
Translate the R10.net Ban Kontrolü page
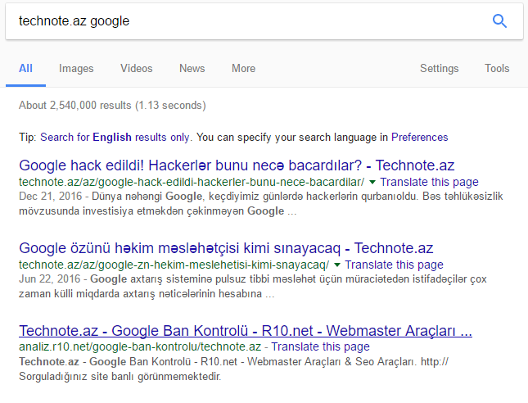(x=323, y=349)
